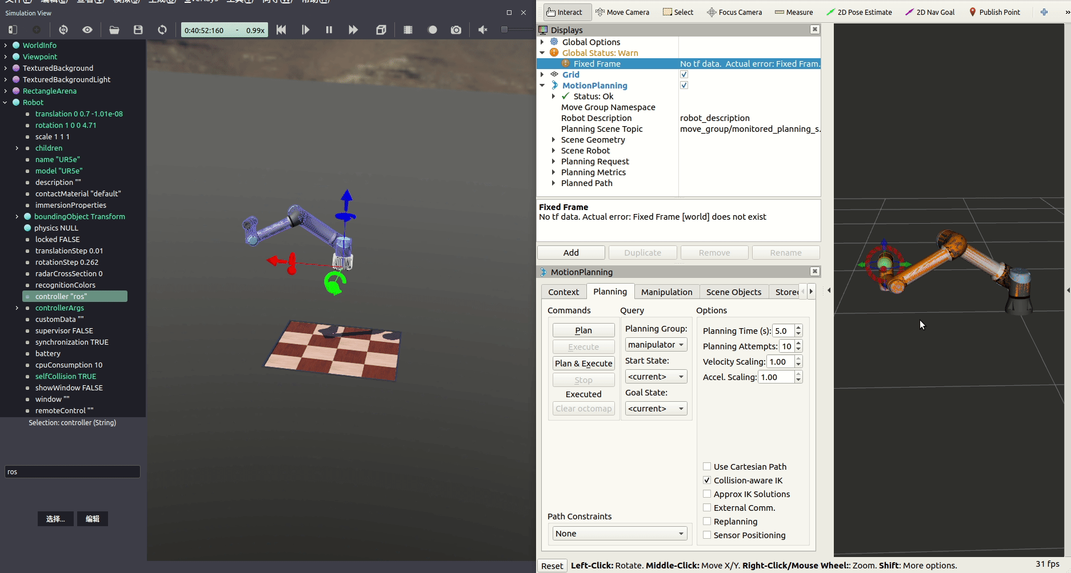Select the Publish Point tool
1071x573 pixels.
pyautogui.click(x=994, y=12)
